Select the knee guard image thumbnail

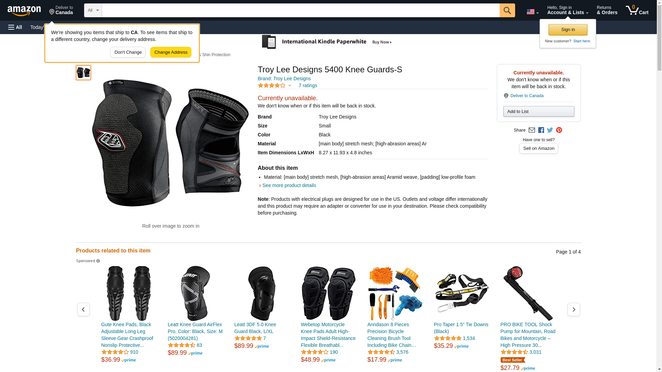tap(83, 73)
